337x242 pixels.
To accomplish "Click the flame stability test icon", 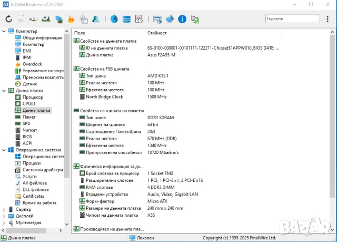I will pos(71,19).
